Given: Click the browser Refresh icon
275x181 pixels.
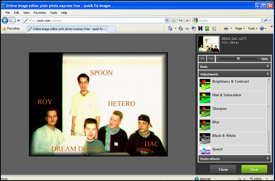Looking at the screenshot, I should pos(180,20).
